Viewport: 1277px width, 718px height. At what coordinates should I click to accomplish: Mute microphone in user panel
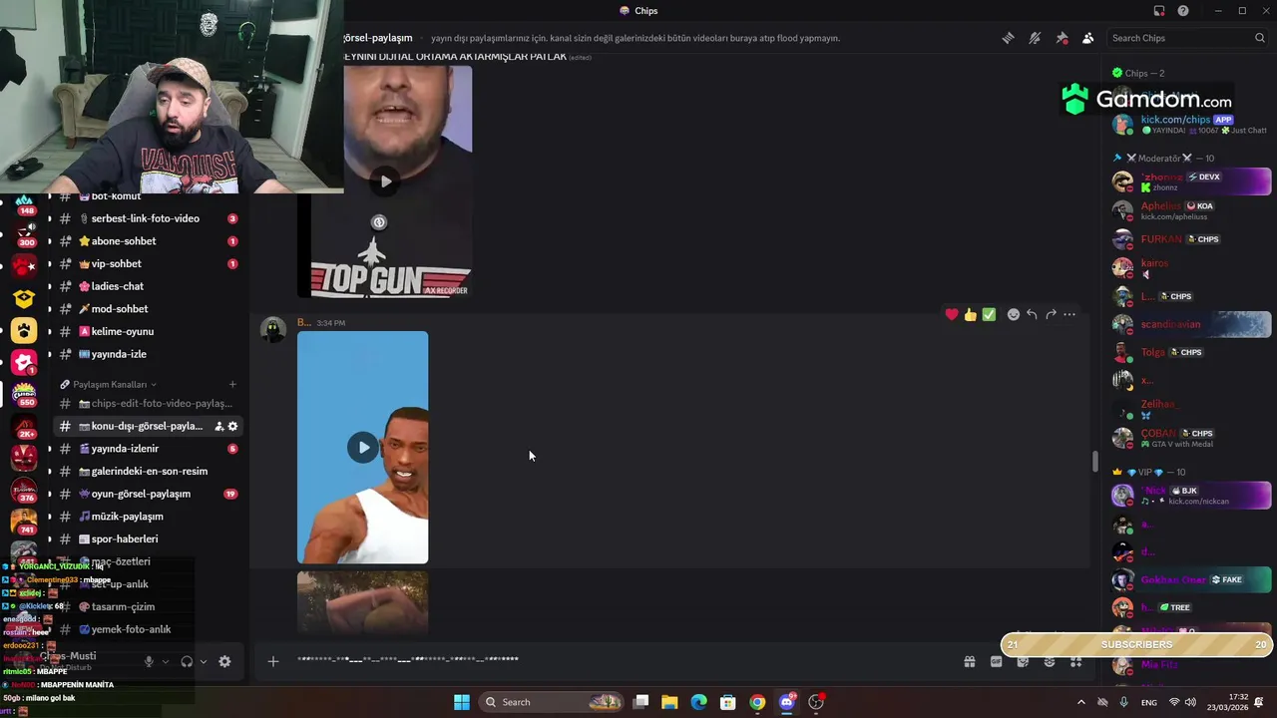click(149, 661)
